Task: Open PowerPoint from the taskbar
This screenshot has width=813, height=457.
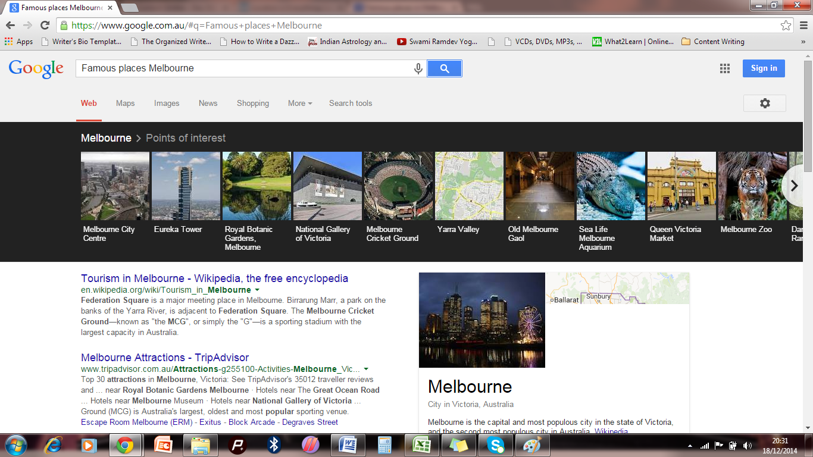Action: click(162, 445)
